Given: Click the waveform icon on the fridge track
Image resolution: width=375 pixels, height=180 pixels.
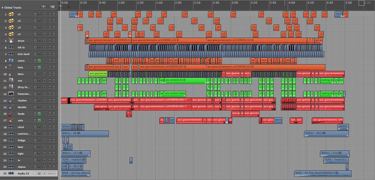Looking at the screenshot, I should (x=11, y=140).
